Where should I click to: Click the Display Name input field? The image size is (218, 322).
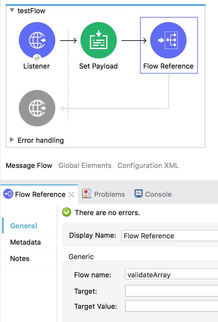170,236
